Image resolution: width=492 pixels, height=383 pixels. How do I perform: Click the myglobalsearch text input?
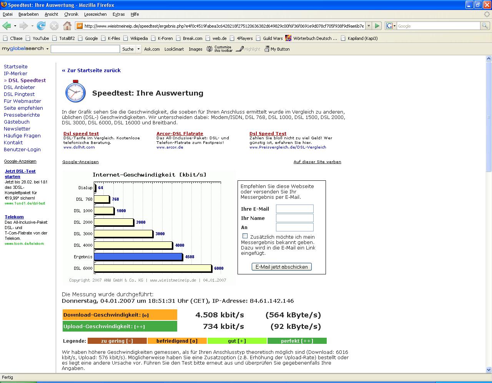pyautogui.click(x=85, y=49)
